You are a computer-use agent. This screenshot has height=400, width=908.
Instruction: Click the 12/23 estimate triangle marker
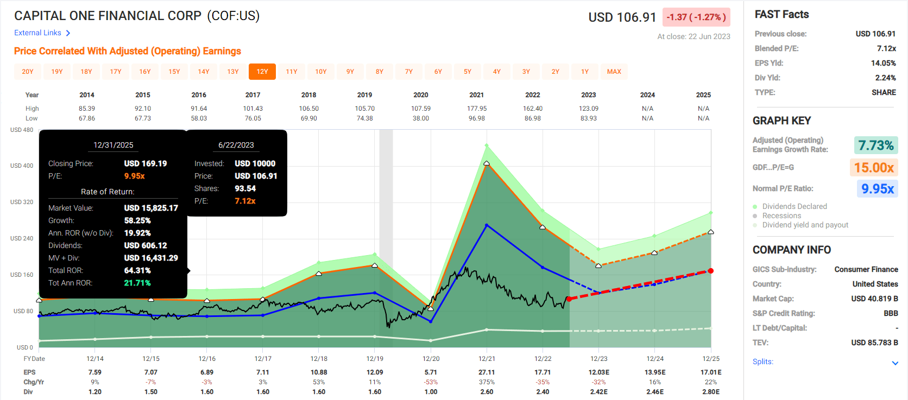(598, 265)
